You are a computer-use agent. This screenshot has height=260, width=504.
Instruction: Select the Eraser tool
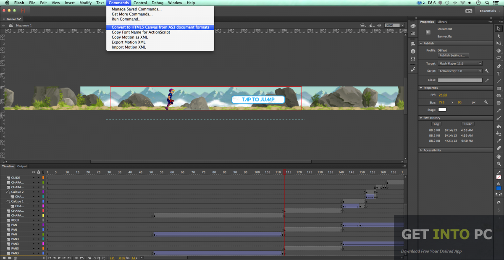click(x=499, y=148)
